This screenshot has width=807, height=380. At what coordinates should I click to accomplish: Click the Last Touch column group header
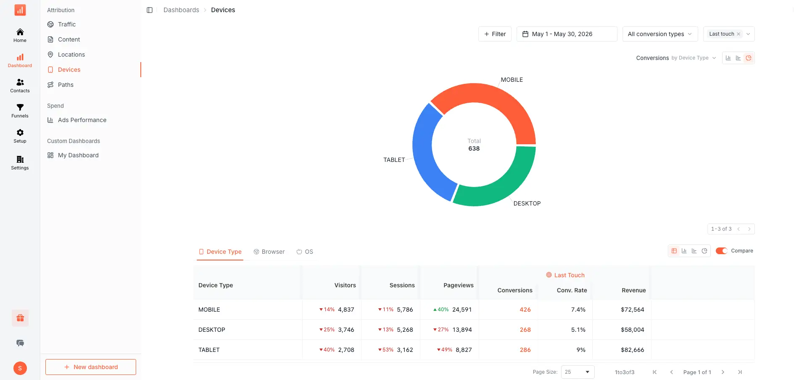565,275
